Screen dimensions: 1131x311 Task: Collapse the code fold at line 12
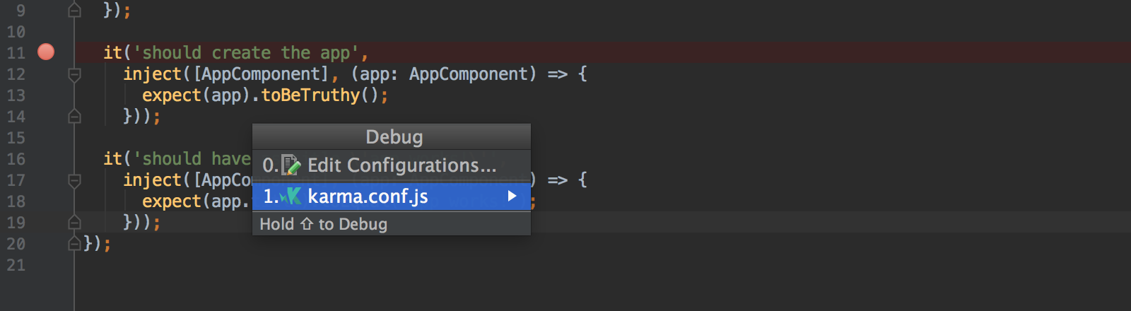point(74,74)
